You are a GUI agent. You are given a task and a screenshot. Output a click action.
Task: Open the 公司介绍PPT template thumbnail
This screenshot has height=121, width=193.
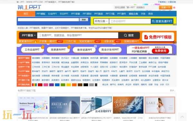pos(96,105)
